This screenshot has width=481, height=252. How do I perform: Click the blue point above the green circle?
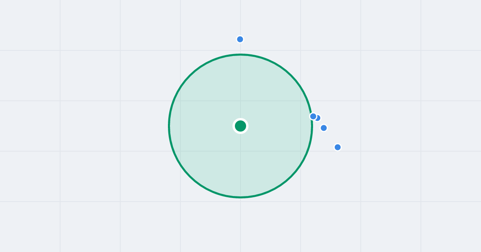tap(240, 39)
